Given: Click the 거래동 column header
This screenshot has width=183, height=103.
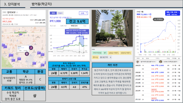Looking at the screenshot, I should coord(174,58).
